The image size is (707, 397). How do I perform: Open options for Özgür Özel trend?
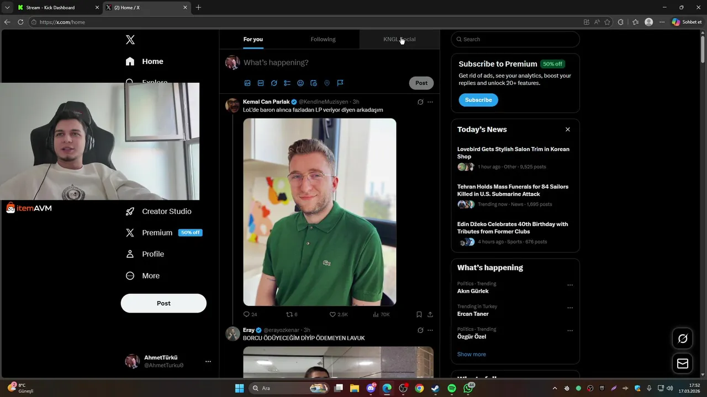pyautogui.click(x=570, y=331)
